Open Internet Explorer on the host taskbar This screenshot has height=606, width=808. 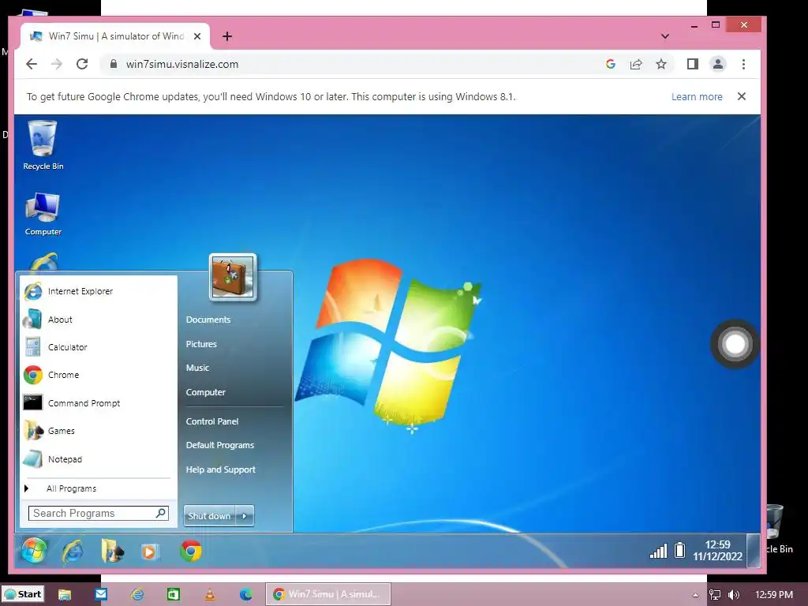coord(137,594)
